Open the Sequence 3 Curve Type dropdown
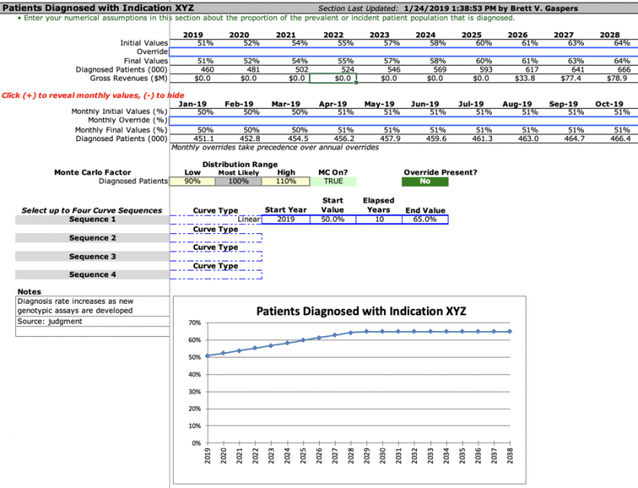This screenshot has width=638, height=488. coord(216,256)
